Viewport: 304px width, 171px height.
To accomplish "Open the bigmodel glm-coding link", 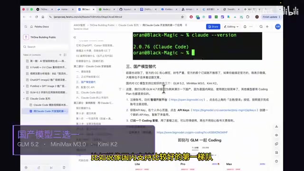I will pyautogui.click(x=192, y=133).
